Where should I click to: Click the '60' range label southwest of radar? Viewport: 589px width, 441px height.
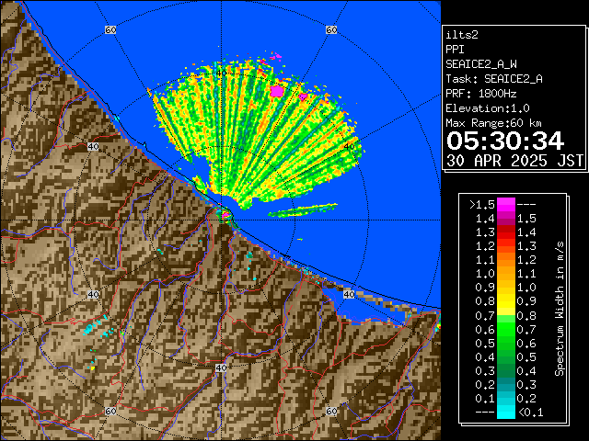[x=110, y=411]
